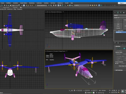This screenshot has height=94, width=126.
Task: Open the Create menu
Action: pyautogui.click(x=2, y=3)
